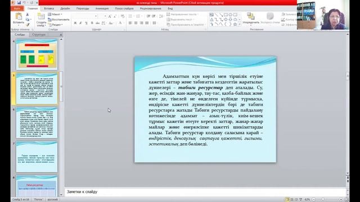Switch to reading view in status bar
Screen dimensions: 360x202
pos(296,200)
